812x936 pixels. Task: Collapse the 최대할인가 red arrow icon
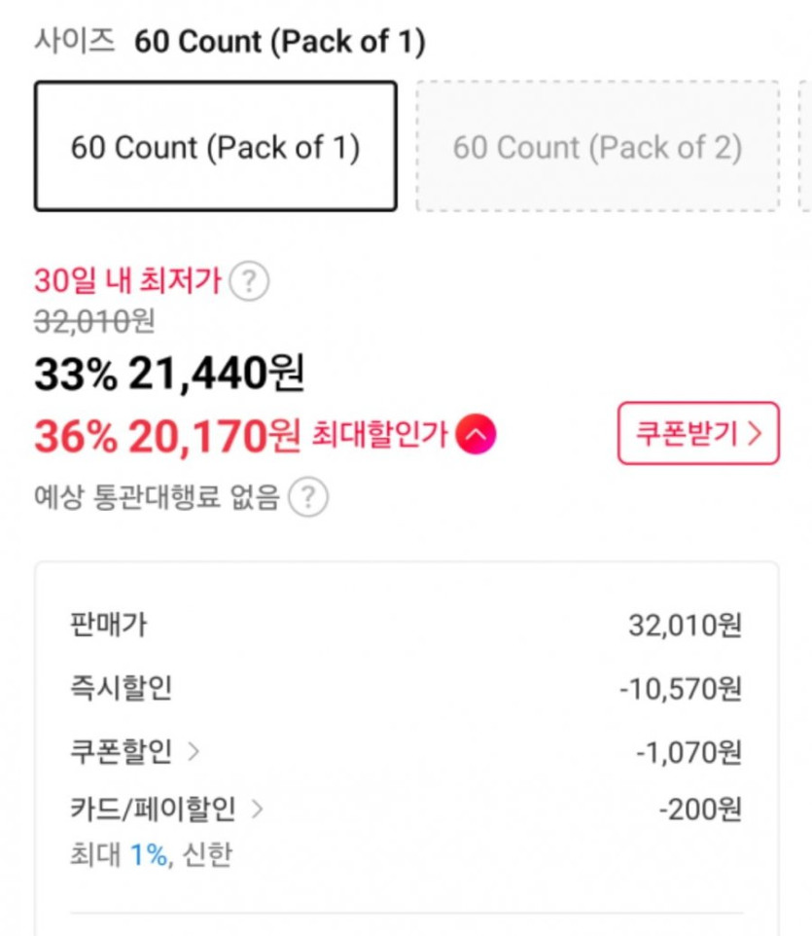point(477,435)
